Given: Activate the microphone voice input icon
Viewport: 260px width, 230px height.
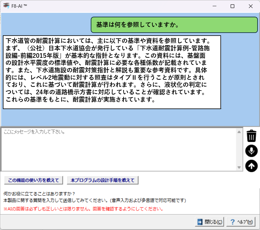Looking at the screenshot, I should [x=251, y=151].
